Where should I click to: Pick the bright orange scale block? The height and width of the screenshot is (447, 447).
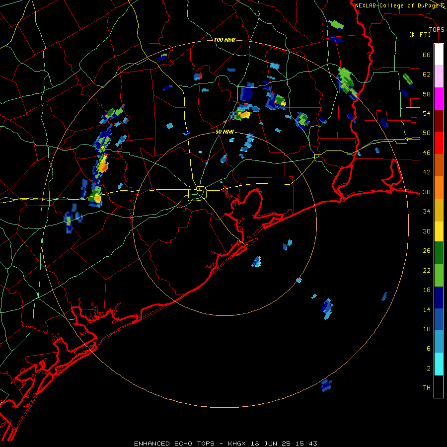(x=439, y=188)
